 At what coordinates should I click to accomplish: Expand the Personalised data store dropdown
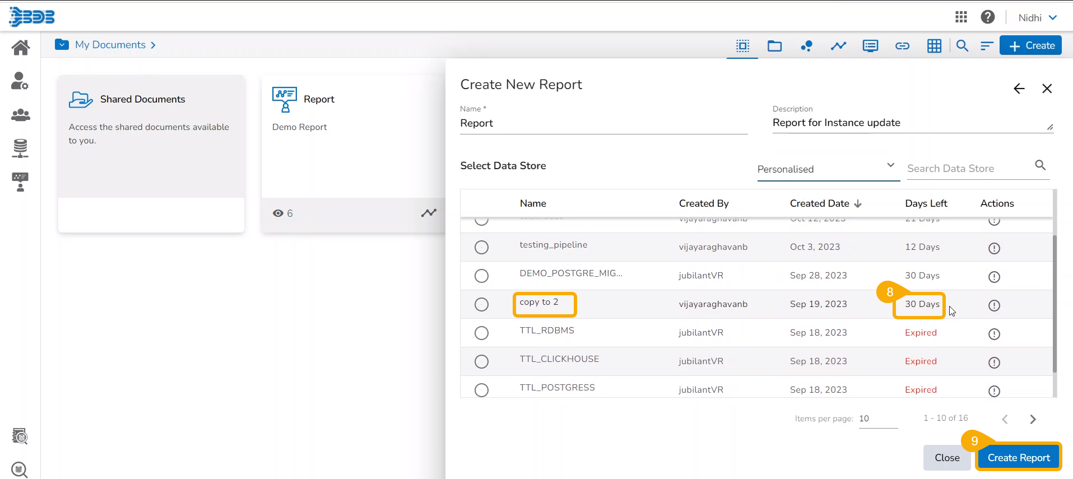(828, 169)
